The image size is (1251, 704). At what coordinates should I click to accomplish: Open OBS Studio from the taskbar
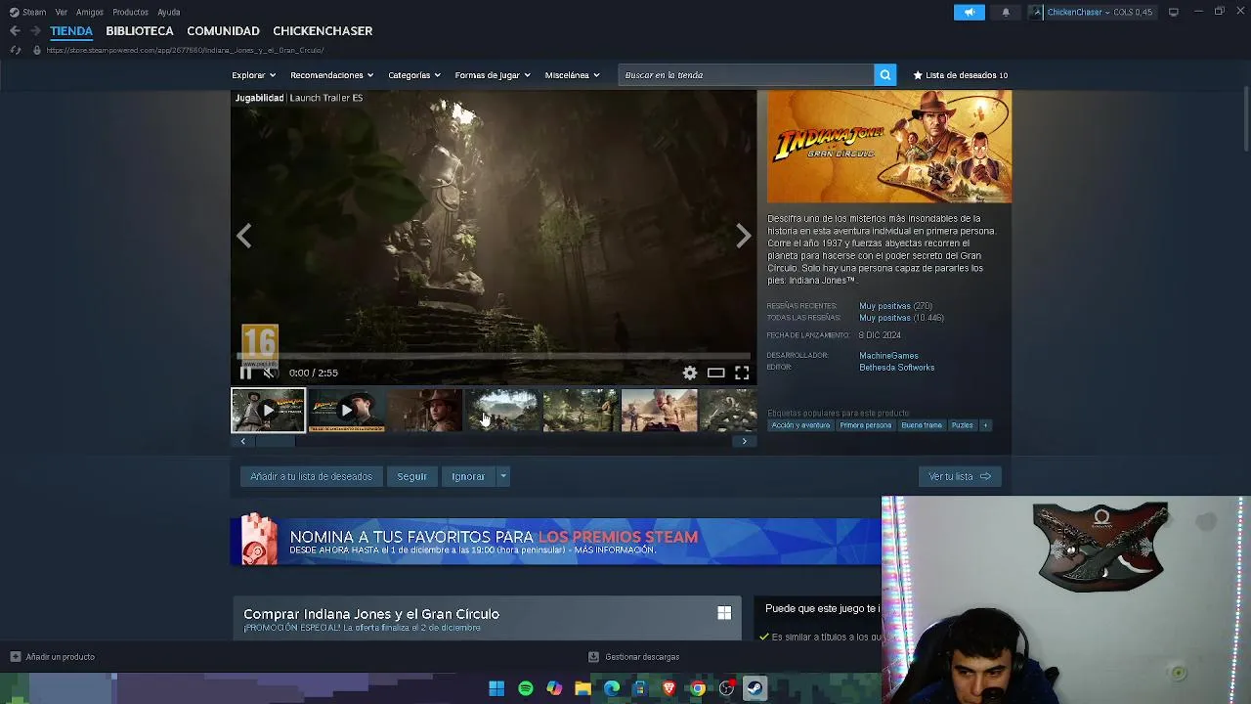point(726,688)
